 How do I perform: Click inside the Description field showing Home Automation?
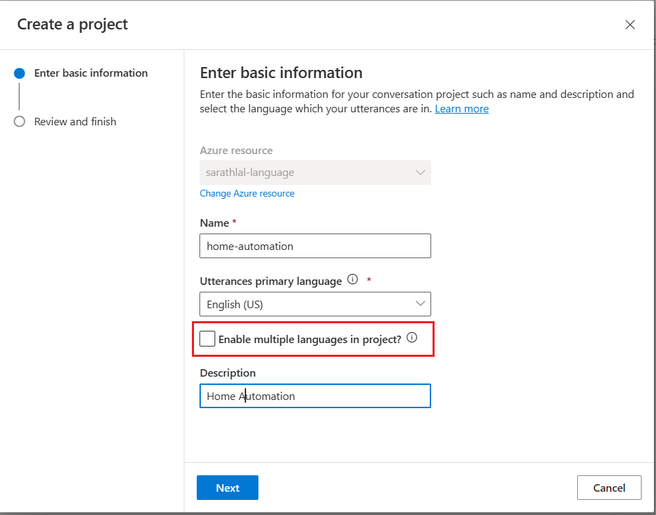tap(315, 396)
